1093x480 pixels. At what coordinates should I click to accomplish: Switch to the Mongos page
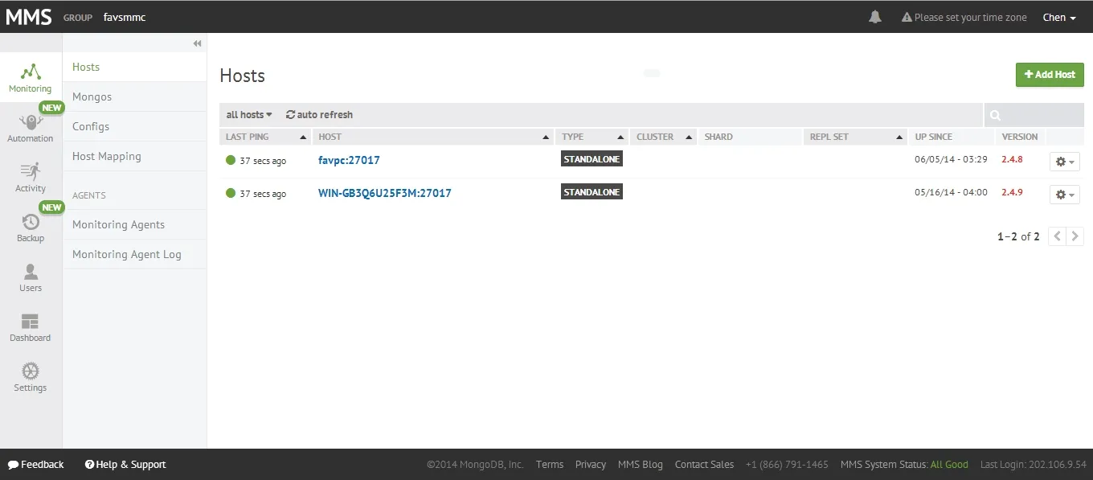click(x=90, y=96)
